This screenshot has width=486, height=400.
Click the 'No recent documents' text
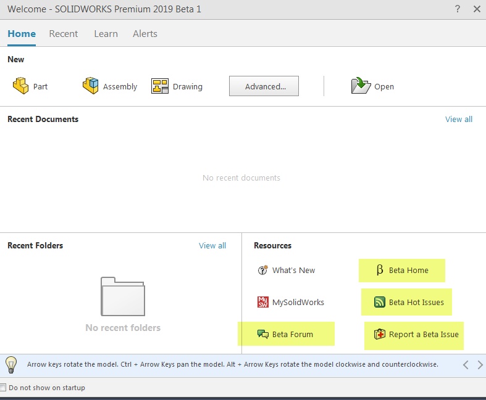tap(241, 178)
